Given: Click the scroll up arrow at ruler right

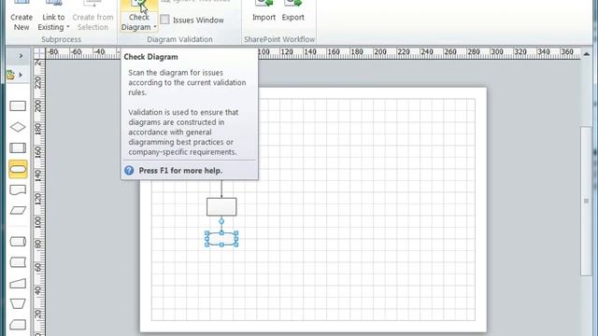Looking at the screenshot, I should [586, 54].
